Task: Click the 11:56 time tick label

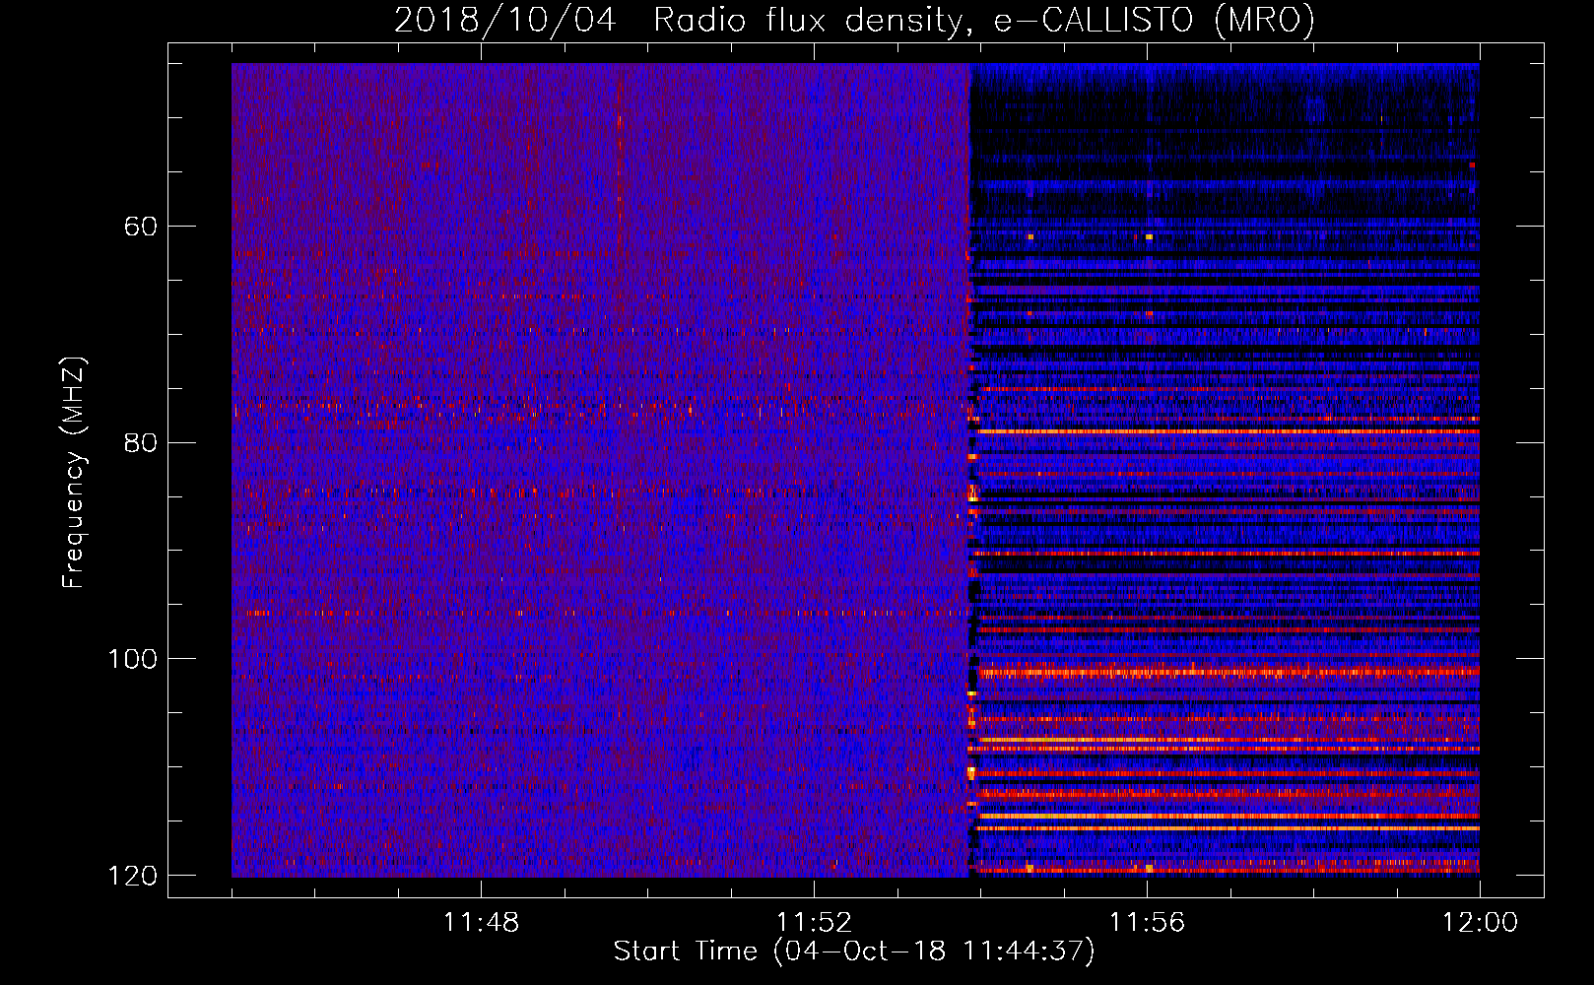Action: coord(1147,923)
